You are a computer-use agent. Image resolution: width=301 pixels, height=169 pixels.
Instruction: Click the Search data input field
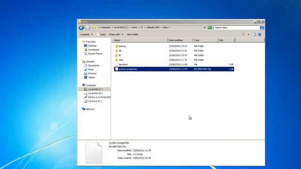237,28
